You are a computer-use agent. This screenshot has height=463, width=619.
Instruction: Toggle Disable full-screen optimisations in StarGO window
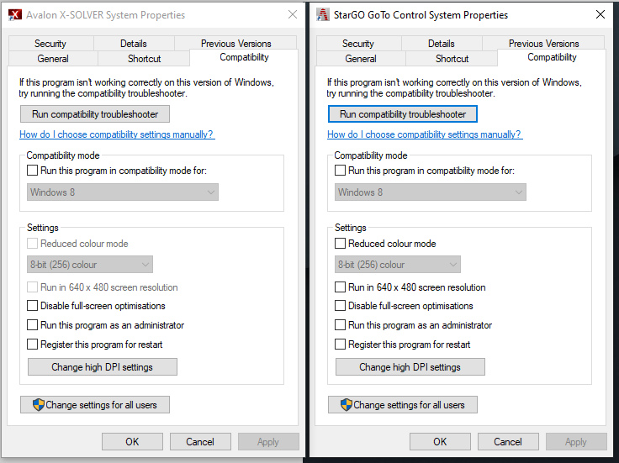[340, 306]
